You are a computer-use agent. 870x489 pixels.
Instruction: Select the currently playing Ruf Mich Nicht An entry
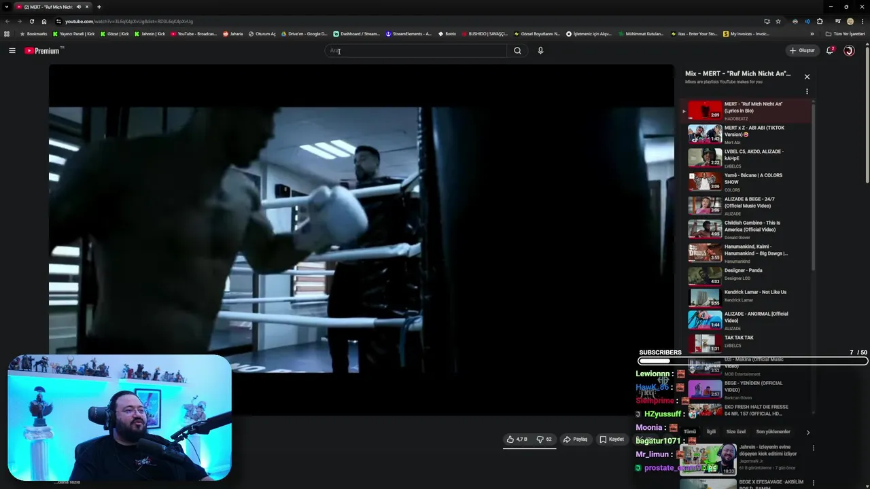[x=746, y=110]
